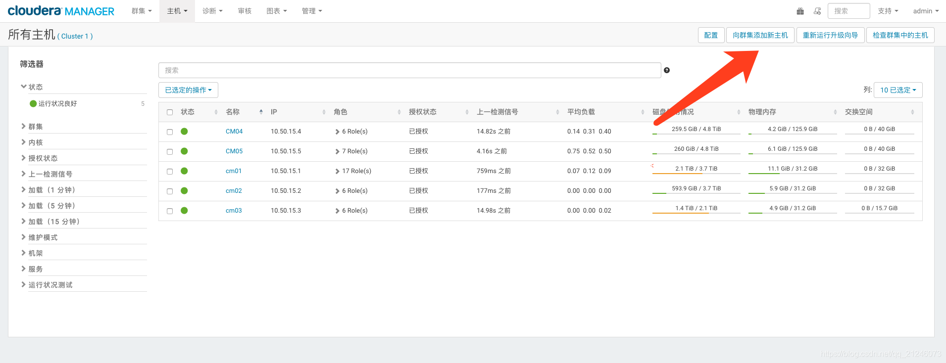The height and width of the screenshot is (363, 946).
Task: Open the 10 已选定 columns dropdown
Action: pyautogui.click(x=898, y=90)
